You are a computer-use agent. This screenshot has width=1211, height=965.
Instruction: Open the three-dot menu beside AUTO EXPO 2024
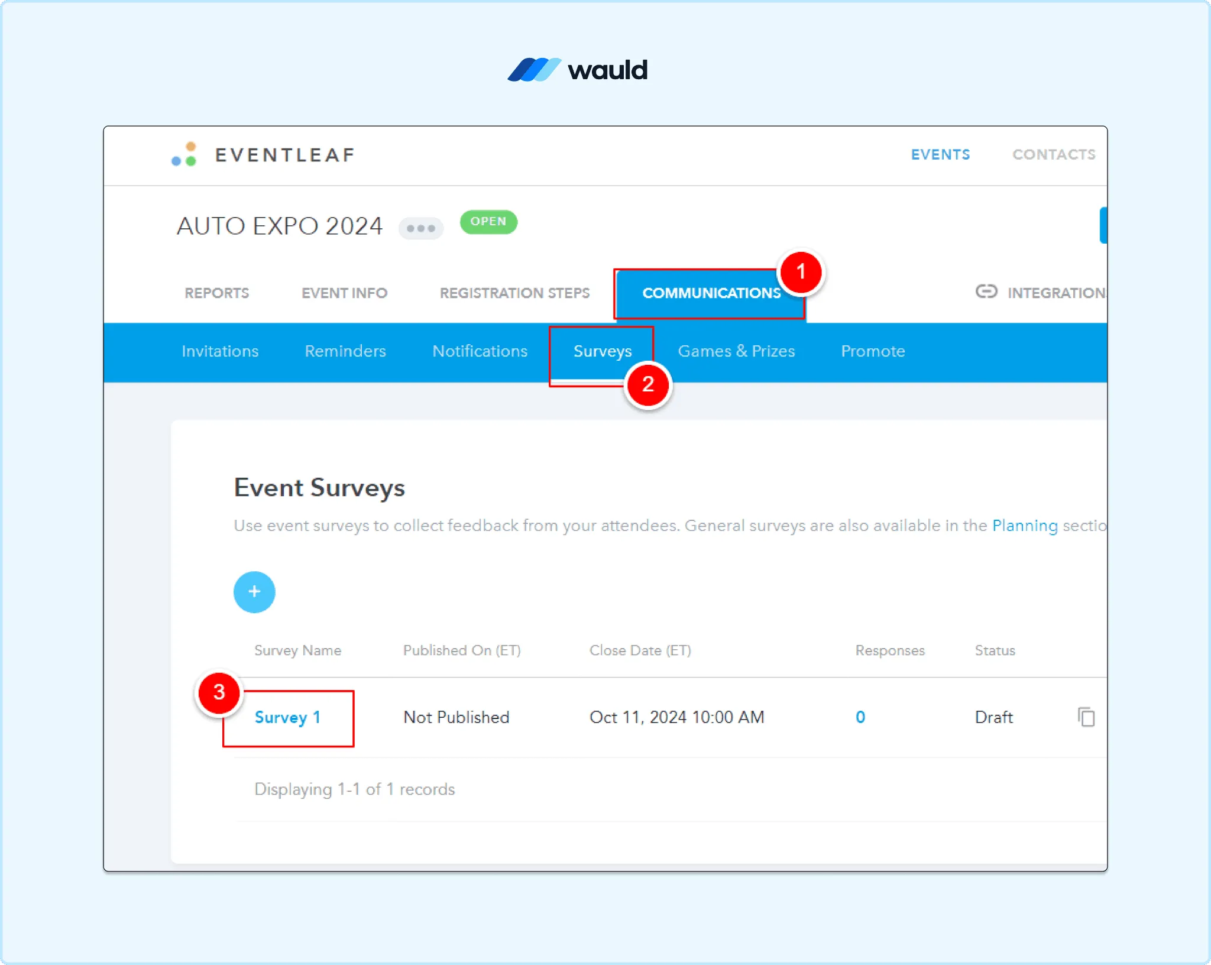421,228
